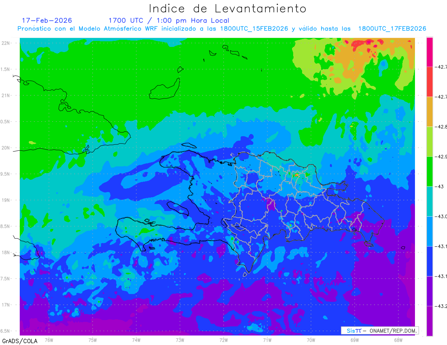Click the '21N' latitude label
The height and width of the screenshot is (345, 447).
(6, 96)
